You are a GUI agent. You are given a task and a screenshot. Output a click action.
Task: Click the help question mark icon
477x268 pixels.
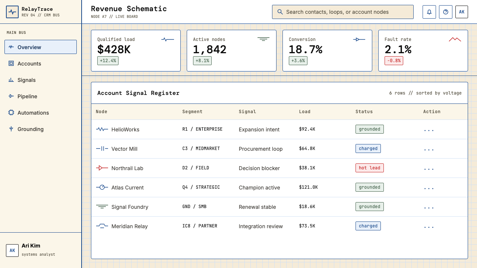click(446, 12)
